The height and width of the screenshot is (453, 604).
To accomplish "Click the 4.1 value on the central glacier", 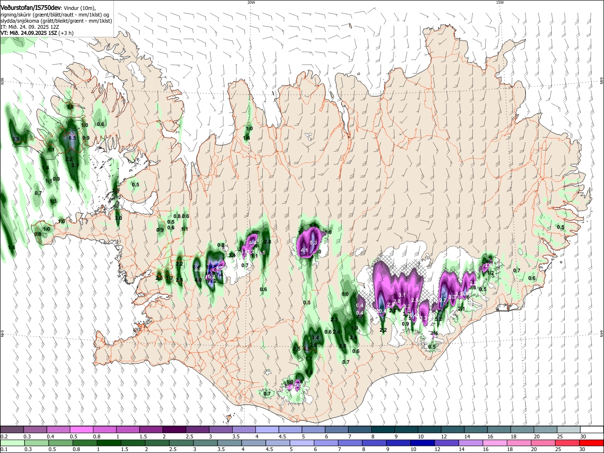I will click(x=304, y=250).
